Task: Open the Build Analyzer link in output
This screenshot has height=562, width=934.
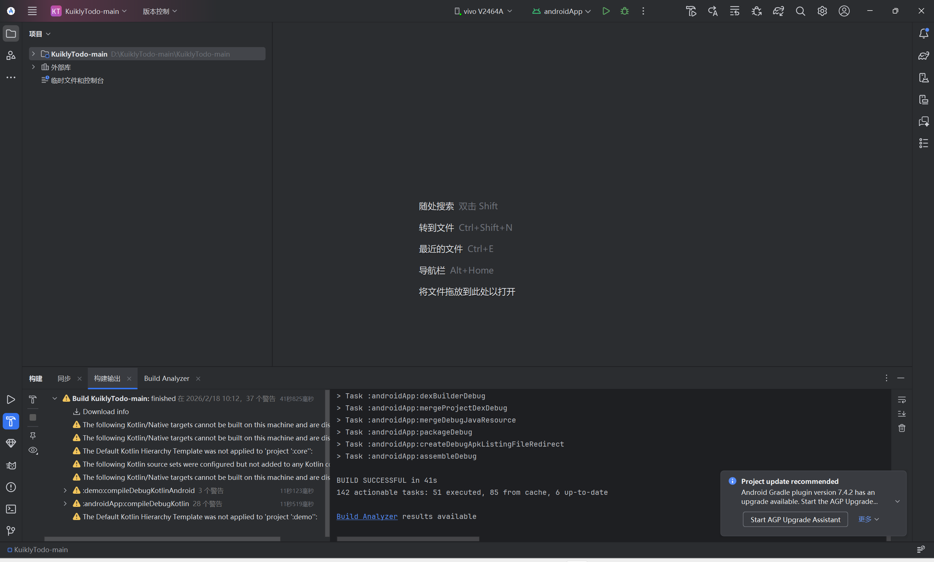Action: (x=367, y=516)
